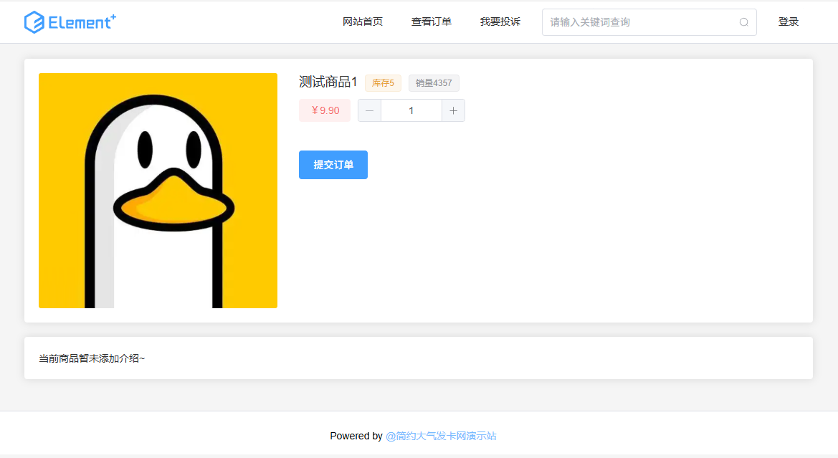
Task: Click the 登录 login link
Action: 788,22
